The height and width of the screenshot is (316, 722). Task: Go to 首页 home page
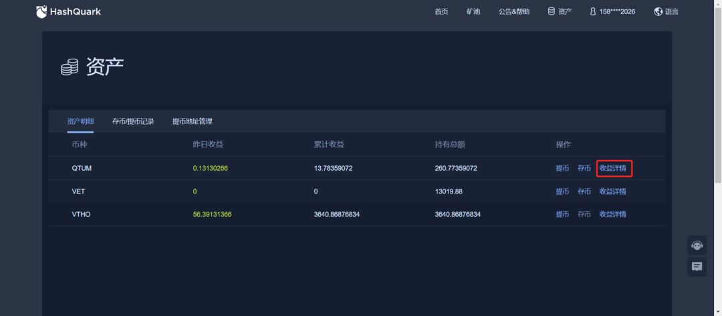(x=441, y=12)
